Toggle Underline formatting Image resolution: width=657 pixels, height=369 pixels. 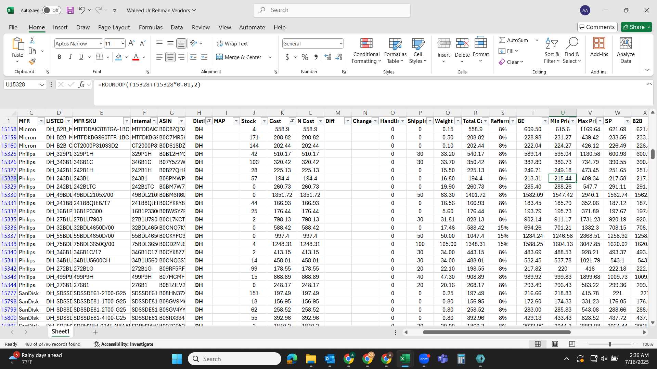pos(81,57)
